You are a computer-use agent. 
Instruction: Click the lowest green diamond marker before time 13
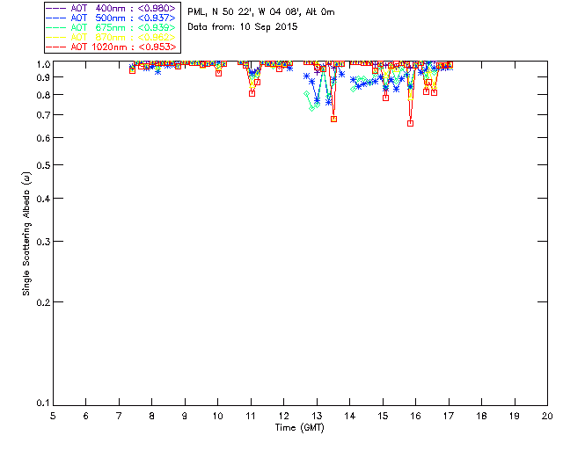pos(312,108)
